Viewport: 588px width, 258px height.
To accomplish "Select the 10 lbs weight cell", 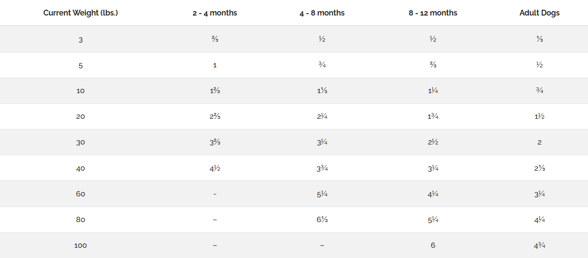I will pos(81,91).
